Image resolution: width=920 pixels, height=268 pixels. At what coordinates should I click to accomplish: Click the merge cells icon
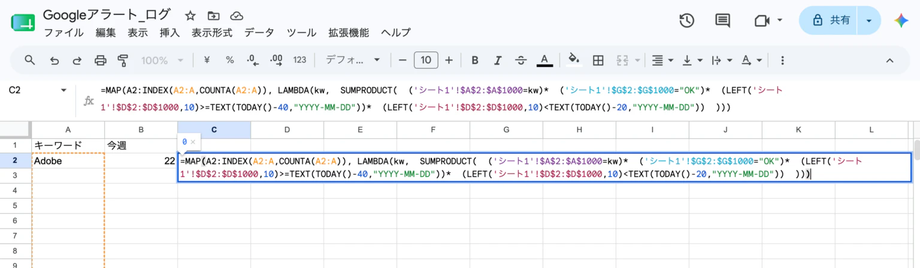[x=622, y=60]
